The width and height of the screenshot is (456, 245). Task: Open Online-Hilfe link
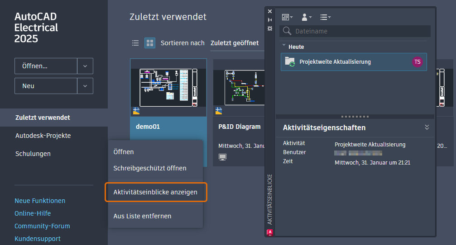click(33, 213)
